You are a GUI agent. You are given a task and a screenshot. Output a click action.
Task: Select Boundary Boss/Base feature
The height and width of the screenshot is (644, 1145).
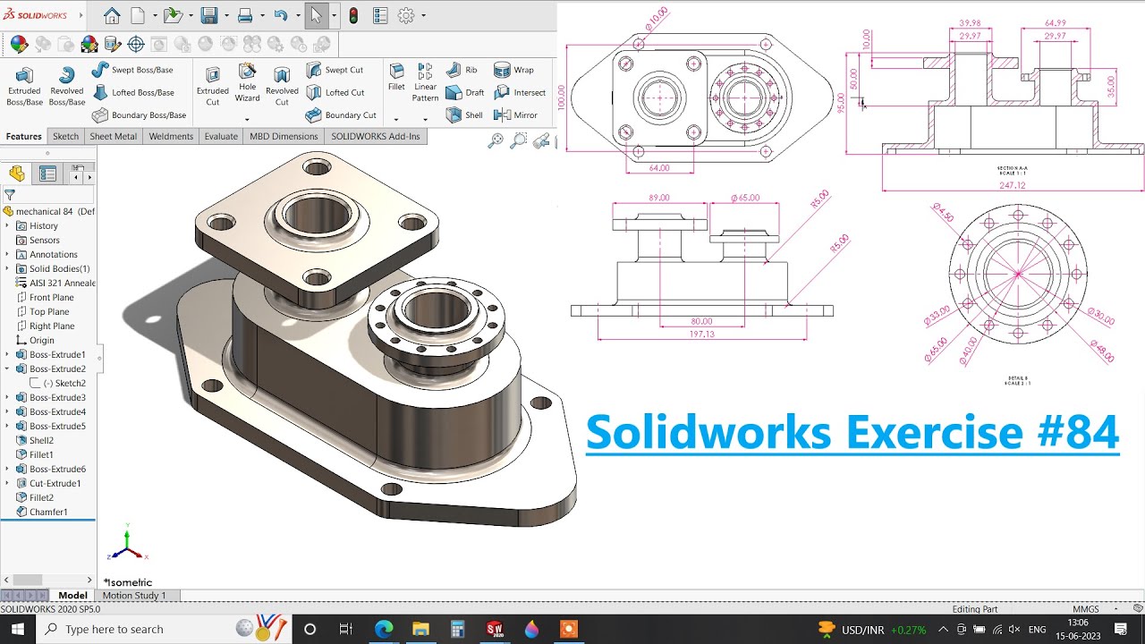pyautogui.click(x=139, y=114)
